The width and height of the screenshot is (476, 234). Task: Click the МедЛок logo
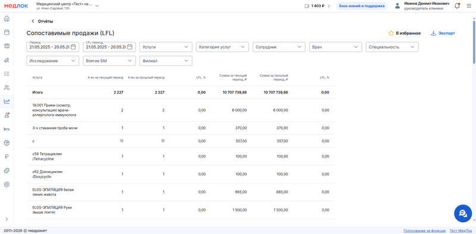(x=15, y=6)
